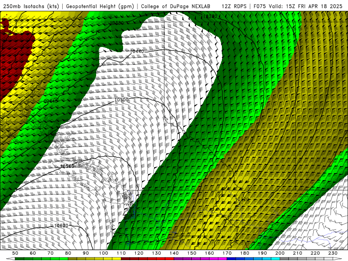
Task: Click the 'F075' forecast hour text
Action: [260, 7]
